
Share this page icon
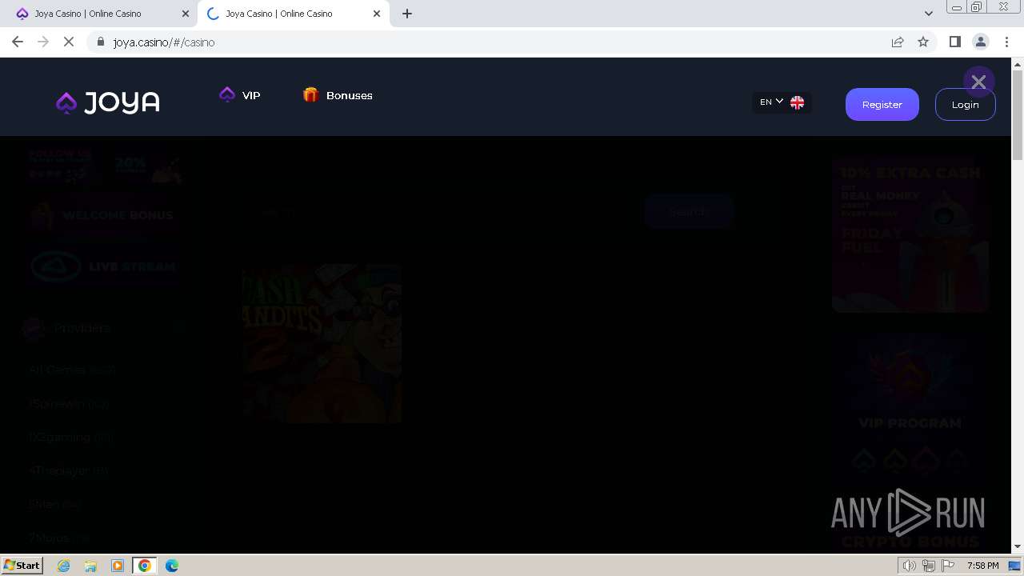(x=898, y=42)
